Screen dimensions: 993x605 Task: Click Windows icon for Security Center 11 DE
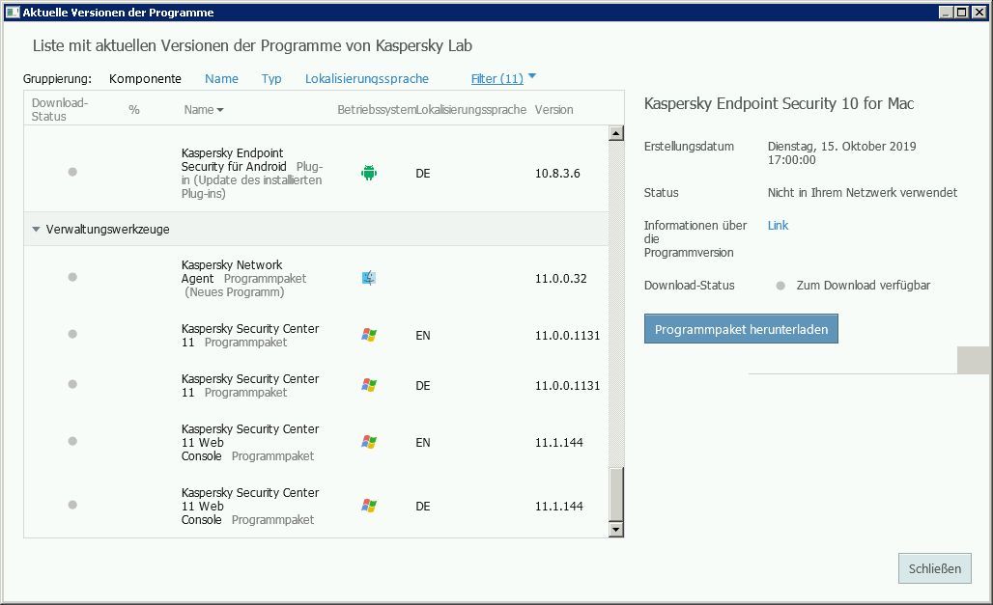coord(368,385)
